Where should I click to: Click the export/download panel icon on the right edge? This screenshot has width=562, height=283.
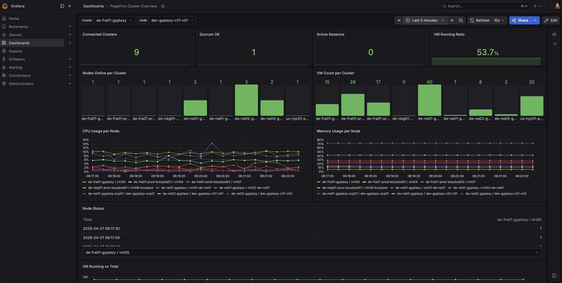(x=555, y=34)
